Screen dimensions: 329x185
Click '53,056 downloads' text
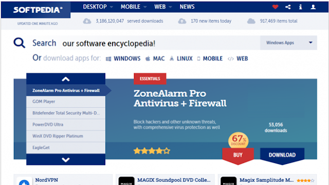click(x=276, y=128)
